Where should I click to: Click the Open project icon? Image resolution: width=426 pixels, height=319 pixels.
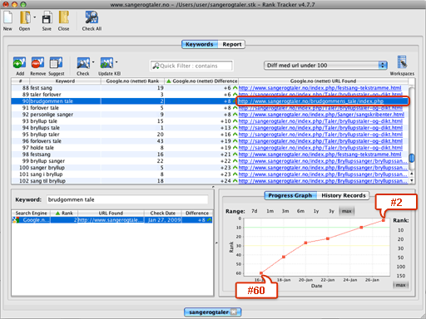pos(25,17)
